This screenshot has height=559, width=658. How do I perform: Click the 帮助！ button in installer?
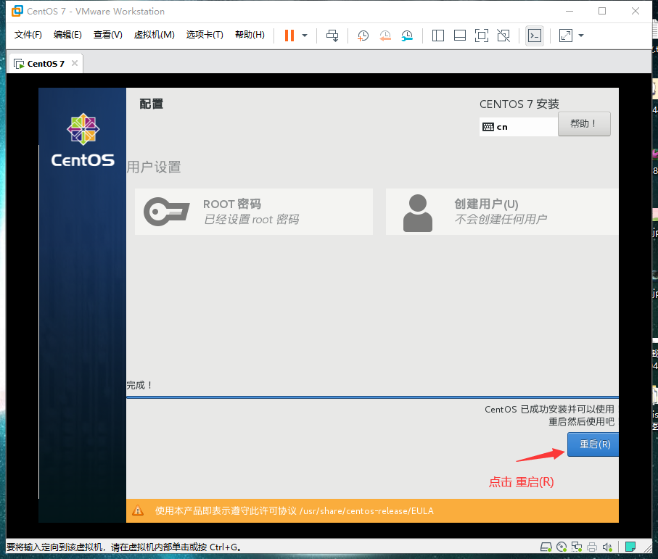584,124
